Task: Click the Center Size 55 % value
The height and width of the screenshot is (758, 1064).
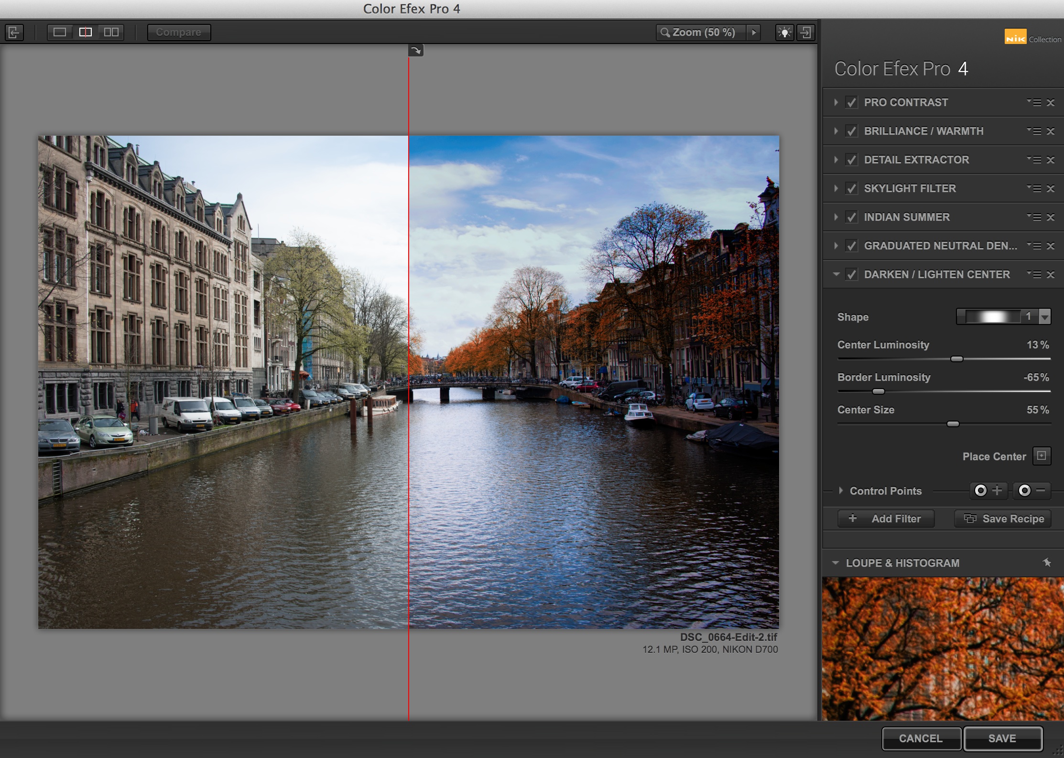Action: 1038,410
